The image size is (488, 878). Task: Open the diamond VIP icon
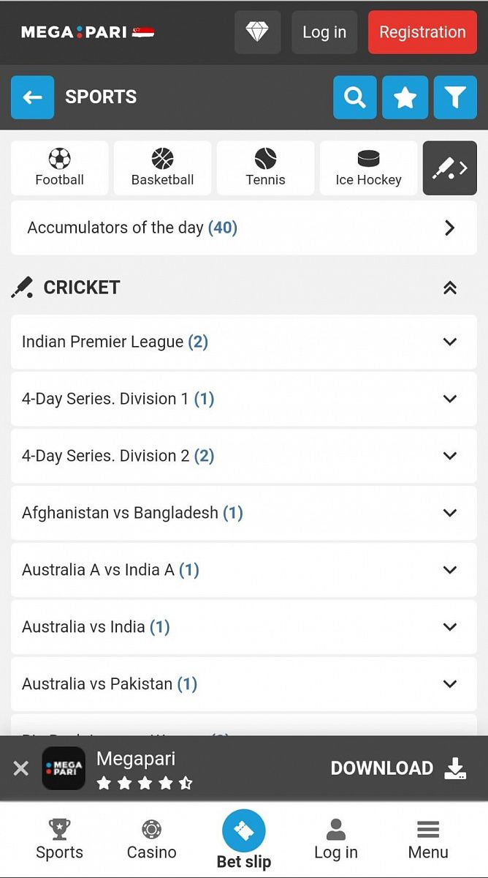(x=257, y=32)
